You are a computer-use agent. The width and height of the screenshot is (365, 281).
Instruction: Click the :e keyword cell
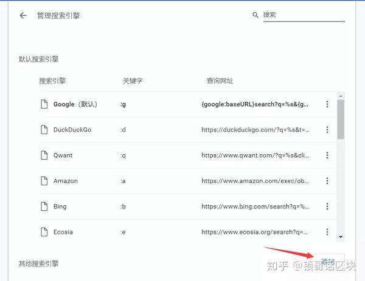pos(123,232)
